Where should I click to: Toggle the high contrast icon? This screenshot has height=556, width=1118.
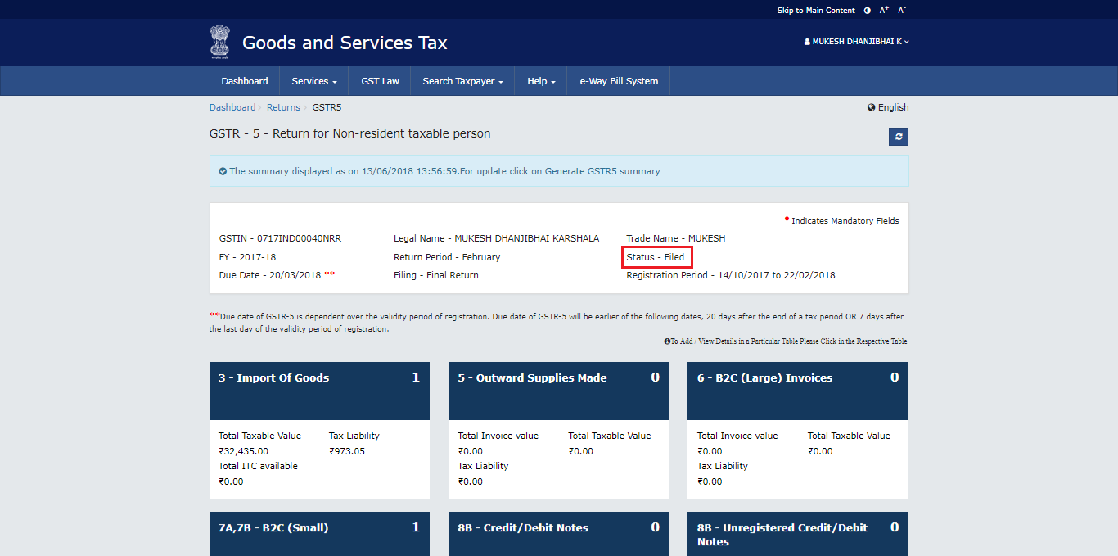click(867, 11)
